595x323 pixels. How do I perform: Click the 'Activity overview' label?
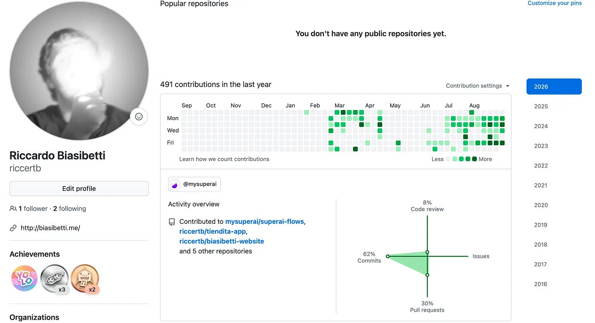pyautogui.click(x=194, y=204)
